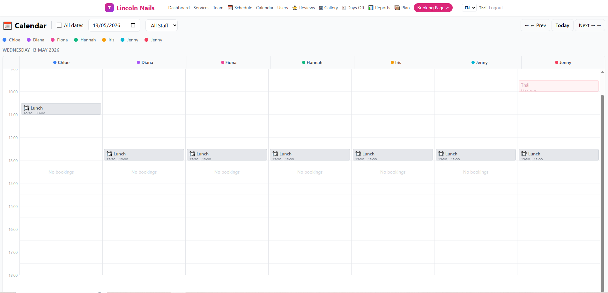Click the Gallery picture icon
Screen dimensions: 608x293
[x=321, y=8]
